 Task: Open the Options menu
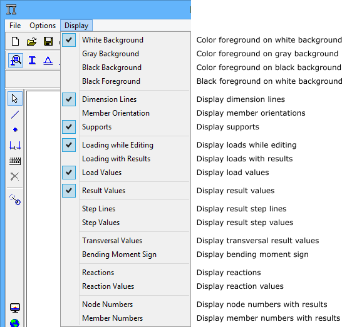[x=43, y=26]
